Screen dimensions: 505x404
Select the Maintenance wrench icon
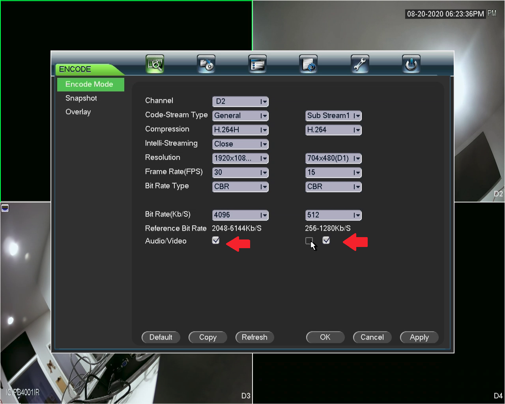point(360,64)
